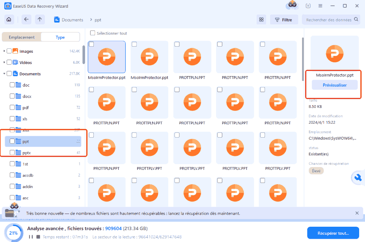Switch to the Emplacement tab
365x242 pixels.
[x=22, y=37]
